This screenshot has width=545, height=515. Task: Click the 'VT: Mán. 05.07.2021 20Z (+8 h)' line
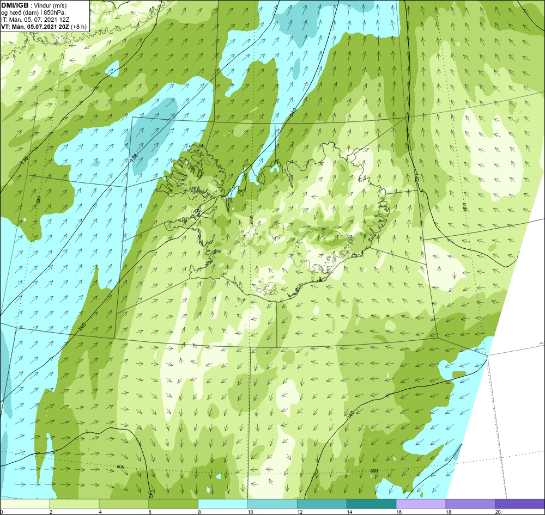click(x=44, y=27)
